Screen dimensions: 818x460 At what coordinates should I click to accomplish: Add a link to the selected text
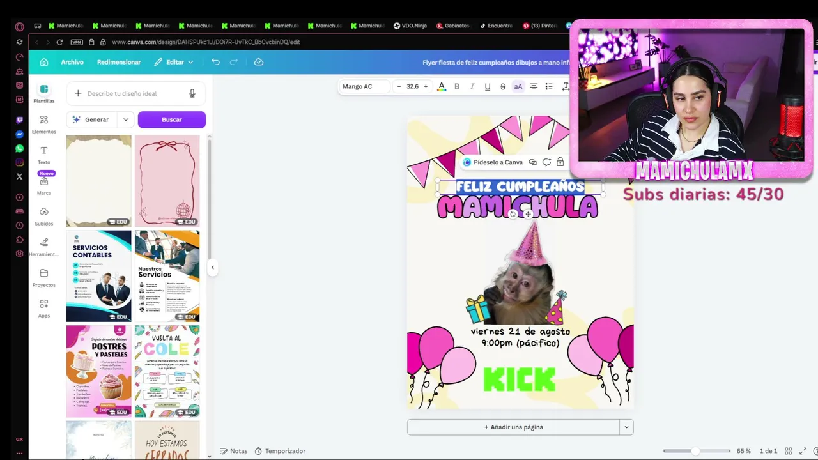click(533, 162)
